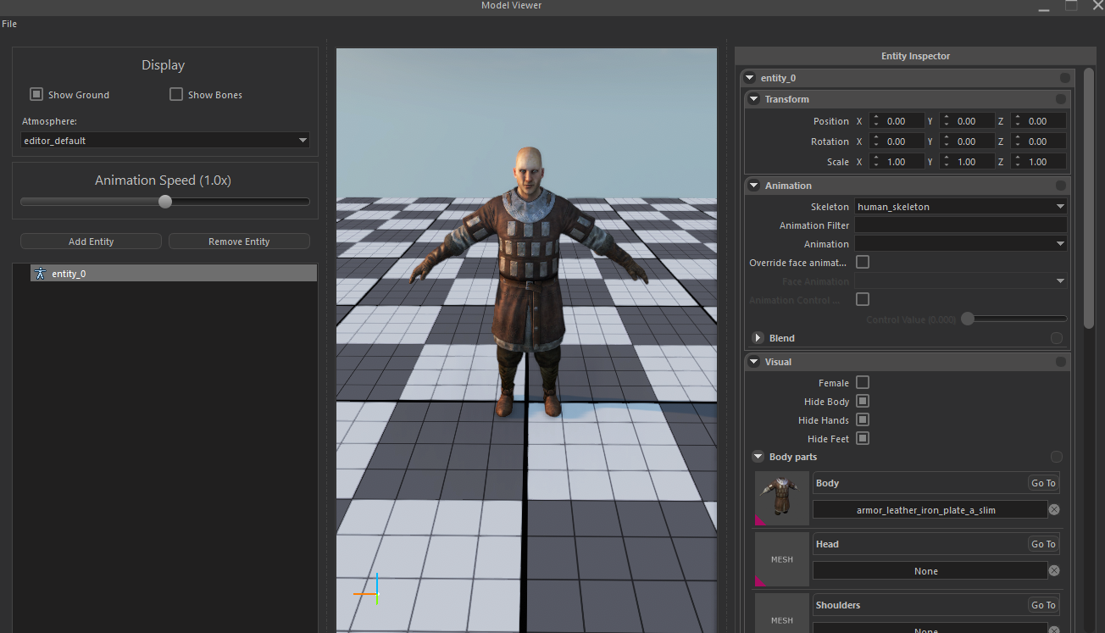The image size is (1105, 633).
Task: Click the Scale X stepper arrows
Action: click(x=876, y=162)
